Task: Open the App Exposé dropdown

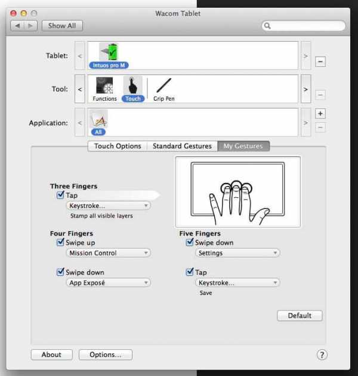Action: click(x=109, y=282)
